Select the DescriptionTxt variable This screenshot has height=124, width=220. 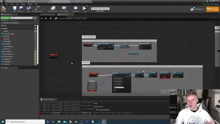pos(8,54)
